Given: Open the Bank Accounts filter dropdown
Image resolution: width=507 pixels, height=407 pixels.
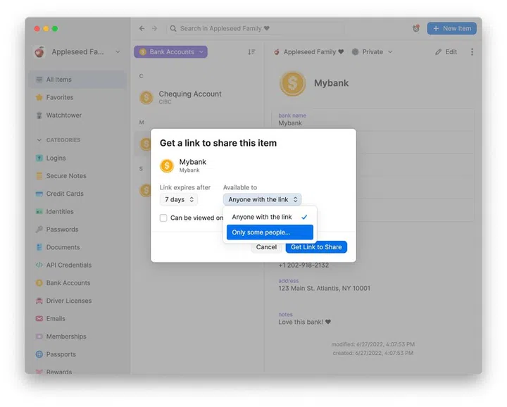Looking at the screenshot, I should (170, 52).
